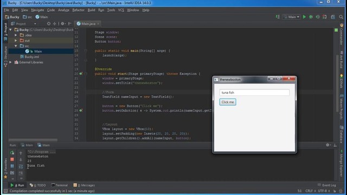Screen dimensions: 347x195
Task: Click the tuna fish text field
Action: (254, 93)
